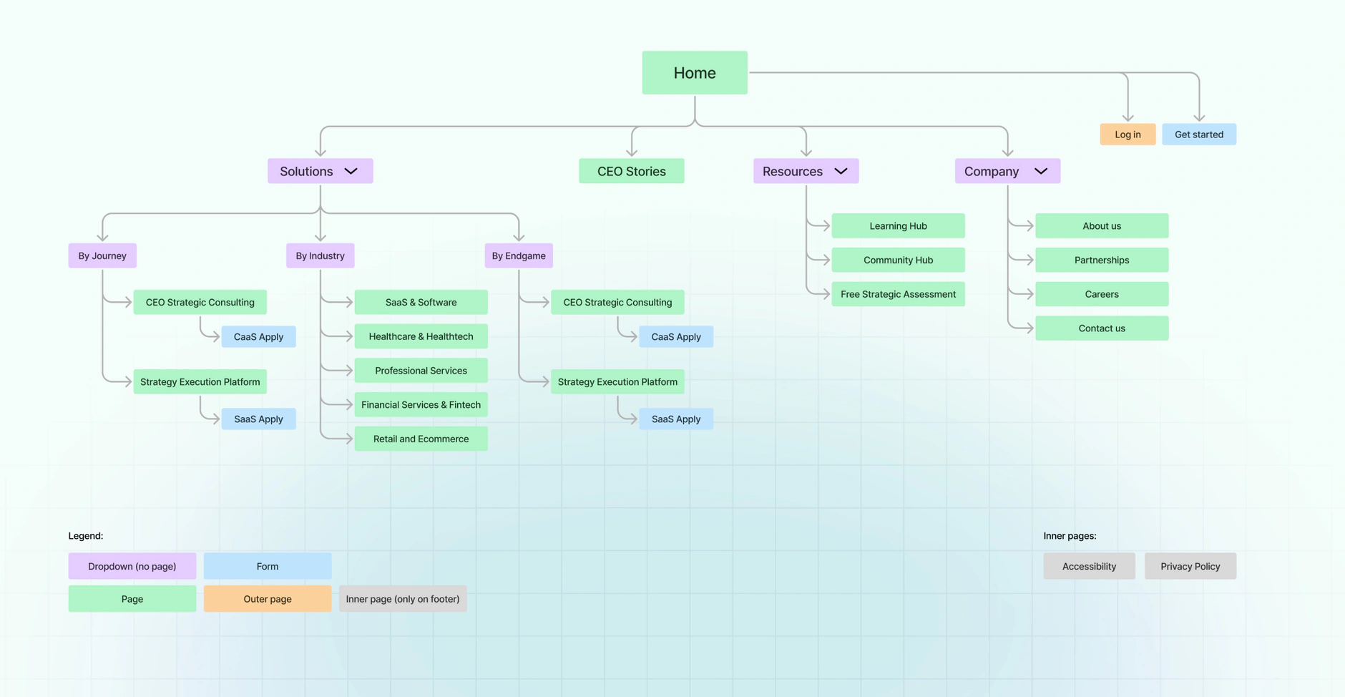The image size is (1345, 697).
Task: Click SaaS Apply under By Journey
Action: (x=258, y=419)
